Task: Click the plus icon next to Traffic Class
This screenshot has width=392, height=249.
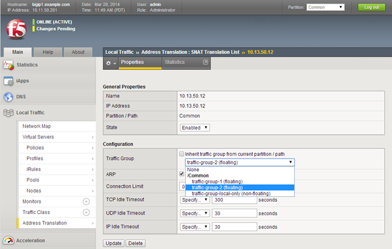Action: pyautogui.click(x=86, y=212)
